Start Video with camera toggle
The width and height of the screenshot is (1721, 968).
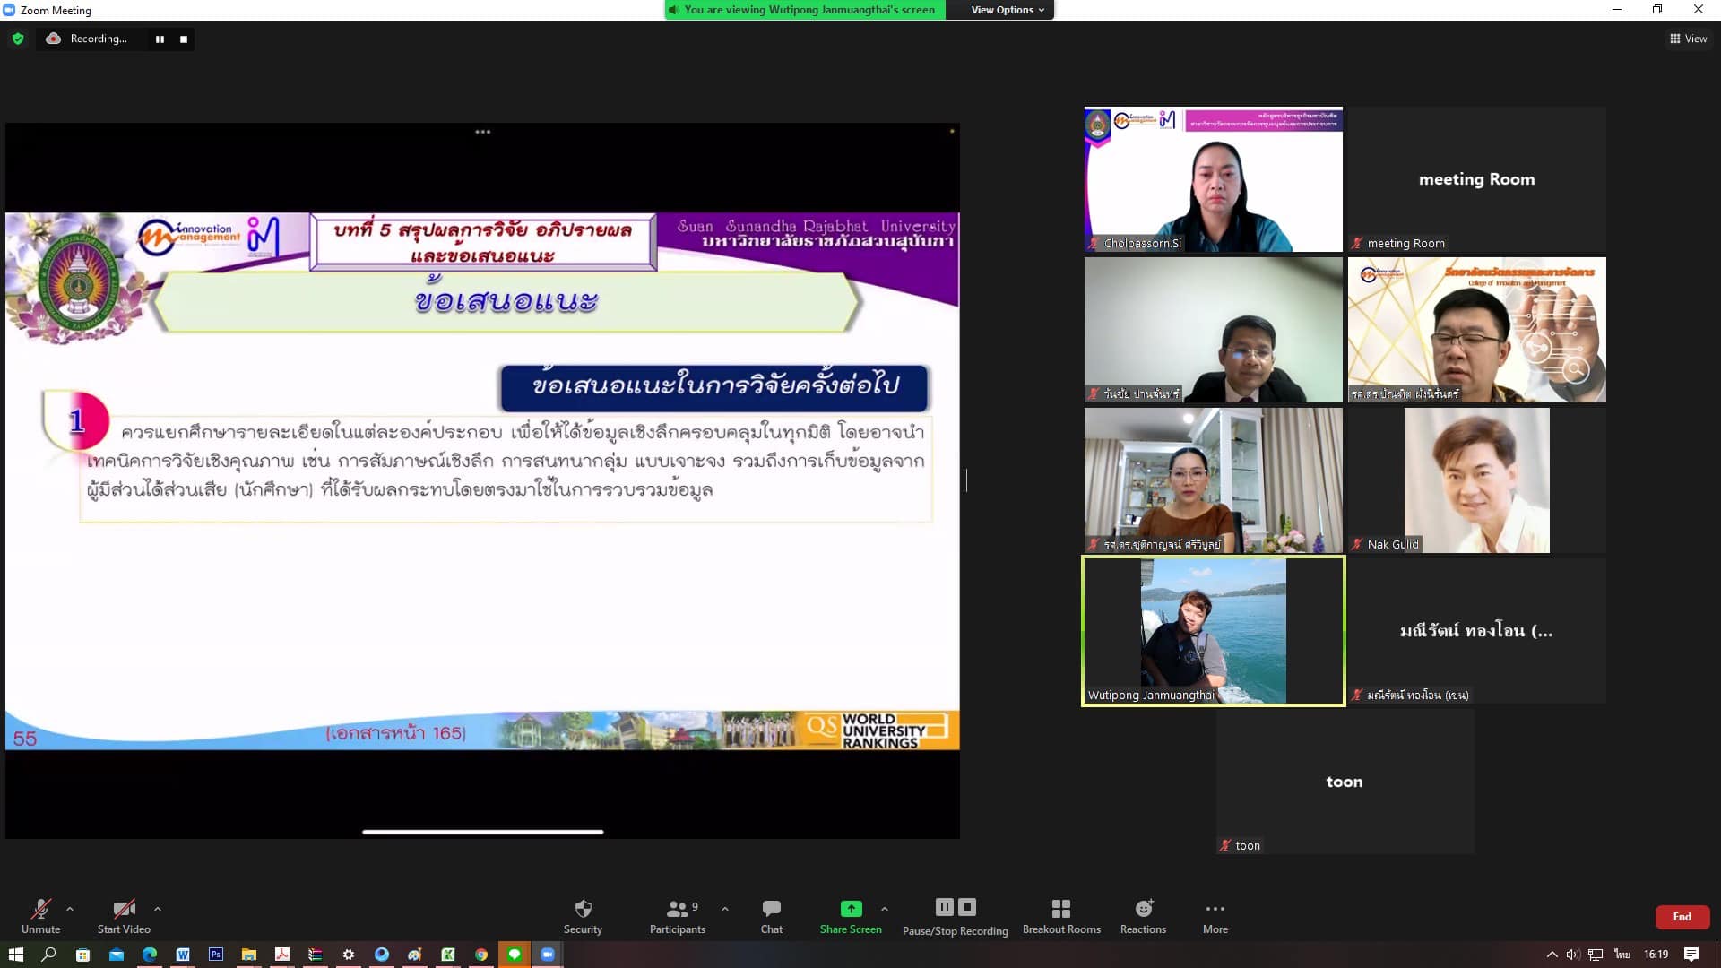pyautogui.click(x=124, y=909)
